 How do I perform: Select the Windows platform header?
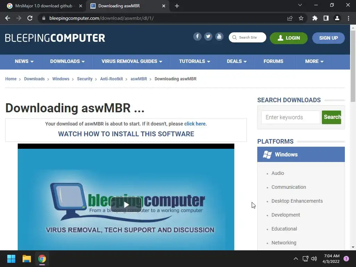pos(301,154)
